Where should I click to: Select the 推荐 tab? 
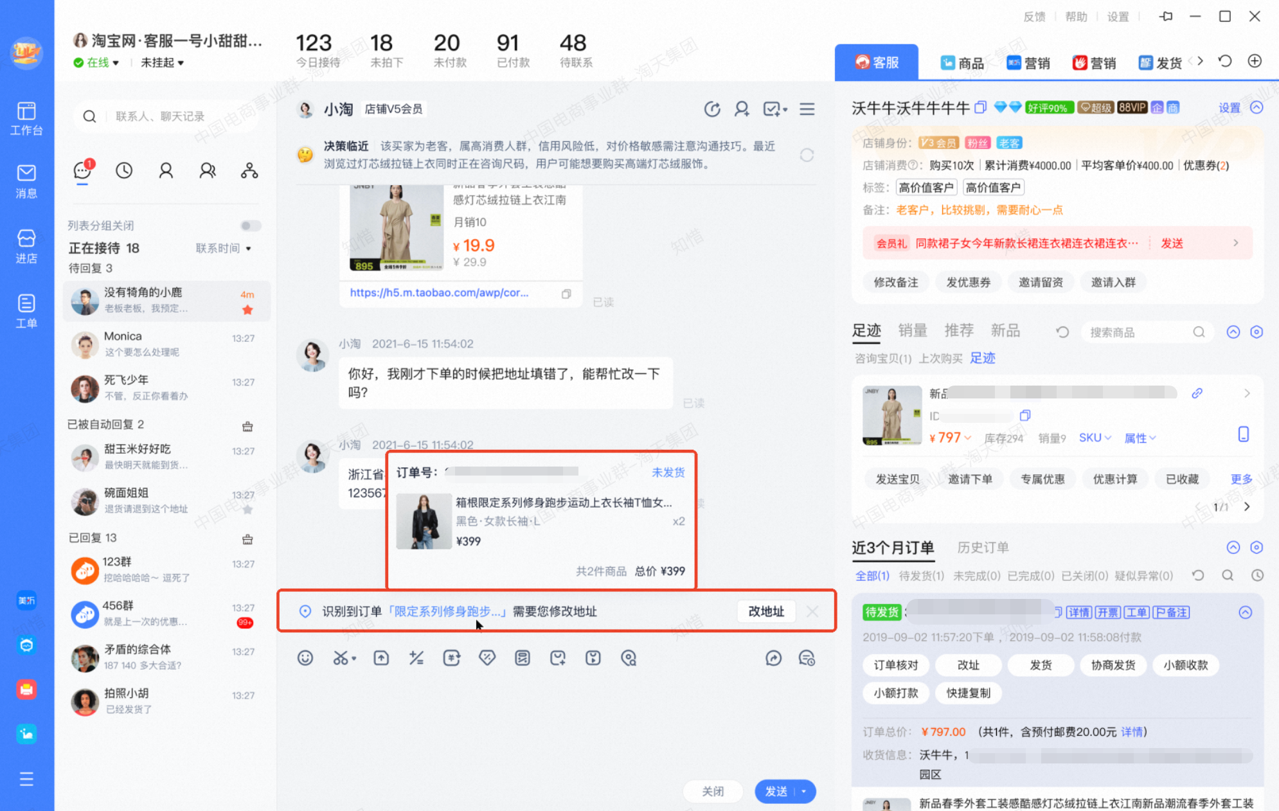pos(959,330)
